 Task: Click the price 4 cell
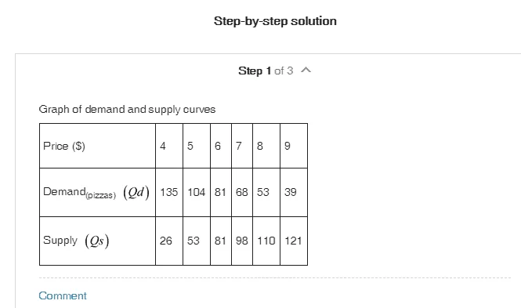169,146
